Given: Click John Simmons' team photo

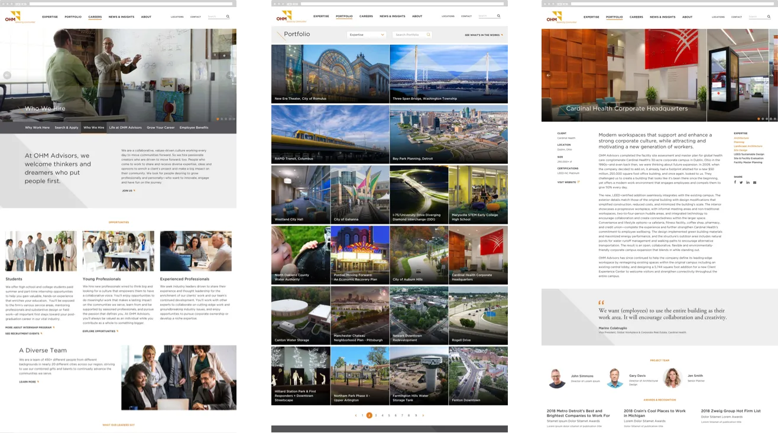Looking at the screenshot, I should [x=557, y=378].
